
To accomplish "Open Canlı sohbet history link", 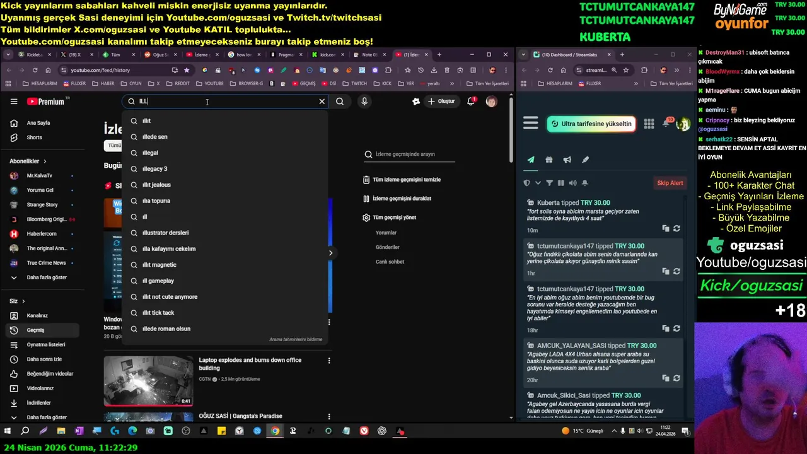I will 390,262.
